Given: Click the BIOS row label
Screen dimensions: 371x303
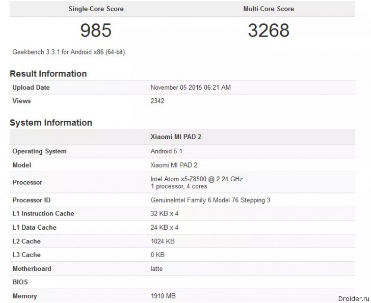Looking at the screenshot, I should (20, 282).
